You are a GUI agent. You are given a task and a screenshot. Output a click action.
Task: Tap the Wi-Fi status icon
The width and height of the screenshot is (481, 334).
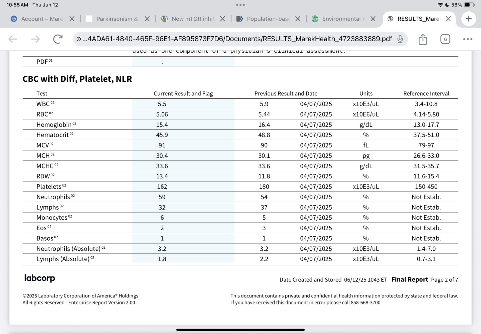[x=440, y=5]
